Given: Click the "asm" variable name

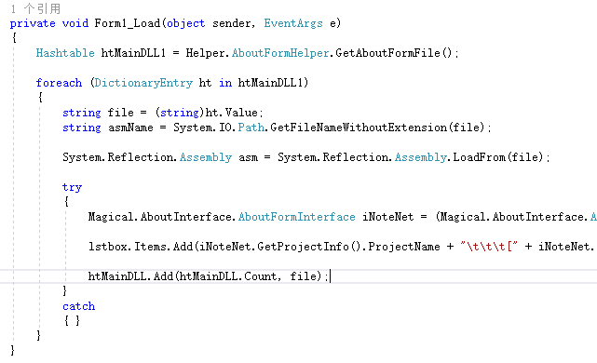Looking at the screenshot, I should 248,157.
